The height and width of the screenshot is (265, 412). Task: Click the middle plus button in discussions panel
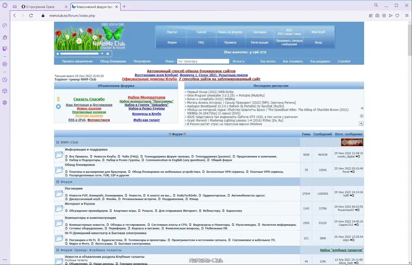tap(362, 116)
